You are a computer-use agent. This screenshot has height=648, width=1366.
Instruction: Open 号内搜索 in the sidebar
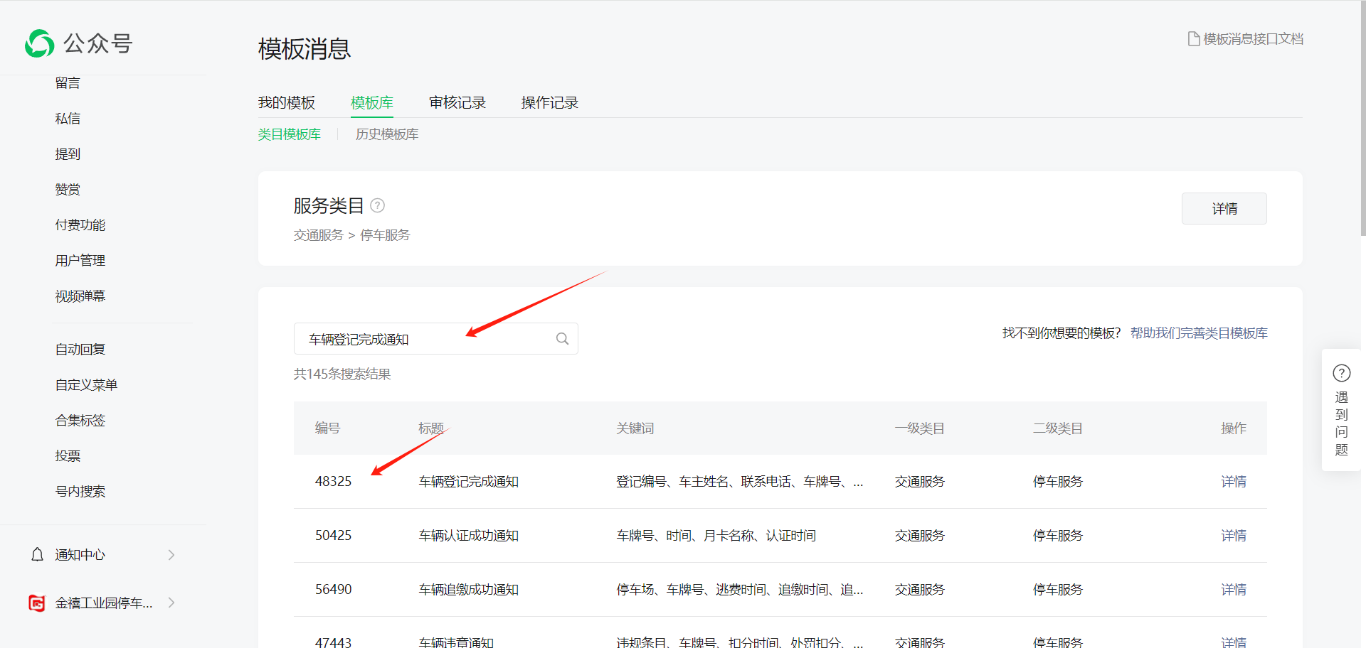click(80, 492)
